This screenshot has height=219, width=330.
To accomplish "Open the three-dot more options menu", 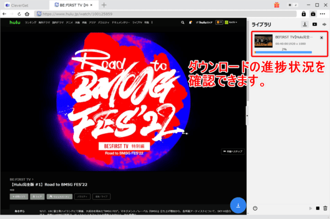I will (322, 14).
